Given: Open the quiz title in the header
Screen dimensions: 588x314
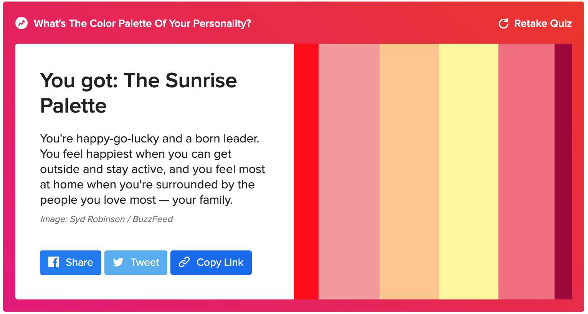Looking at the screenshot, I should [x=142, y=23].
